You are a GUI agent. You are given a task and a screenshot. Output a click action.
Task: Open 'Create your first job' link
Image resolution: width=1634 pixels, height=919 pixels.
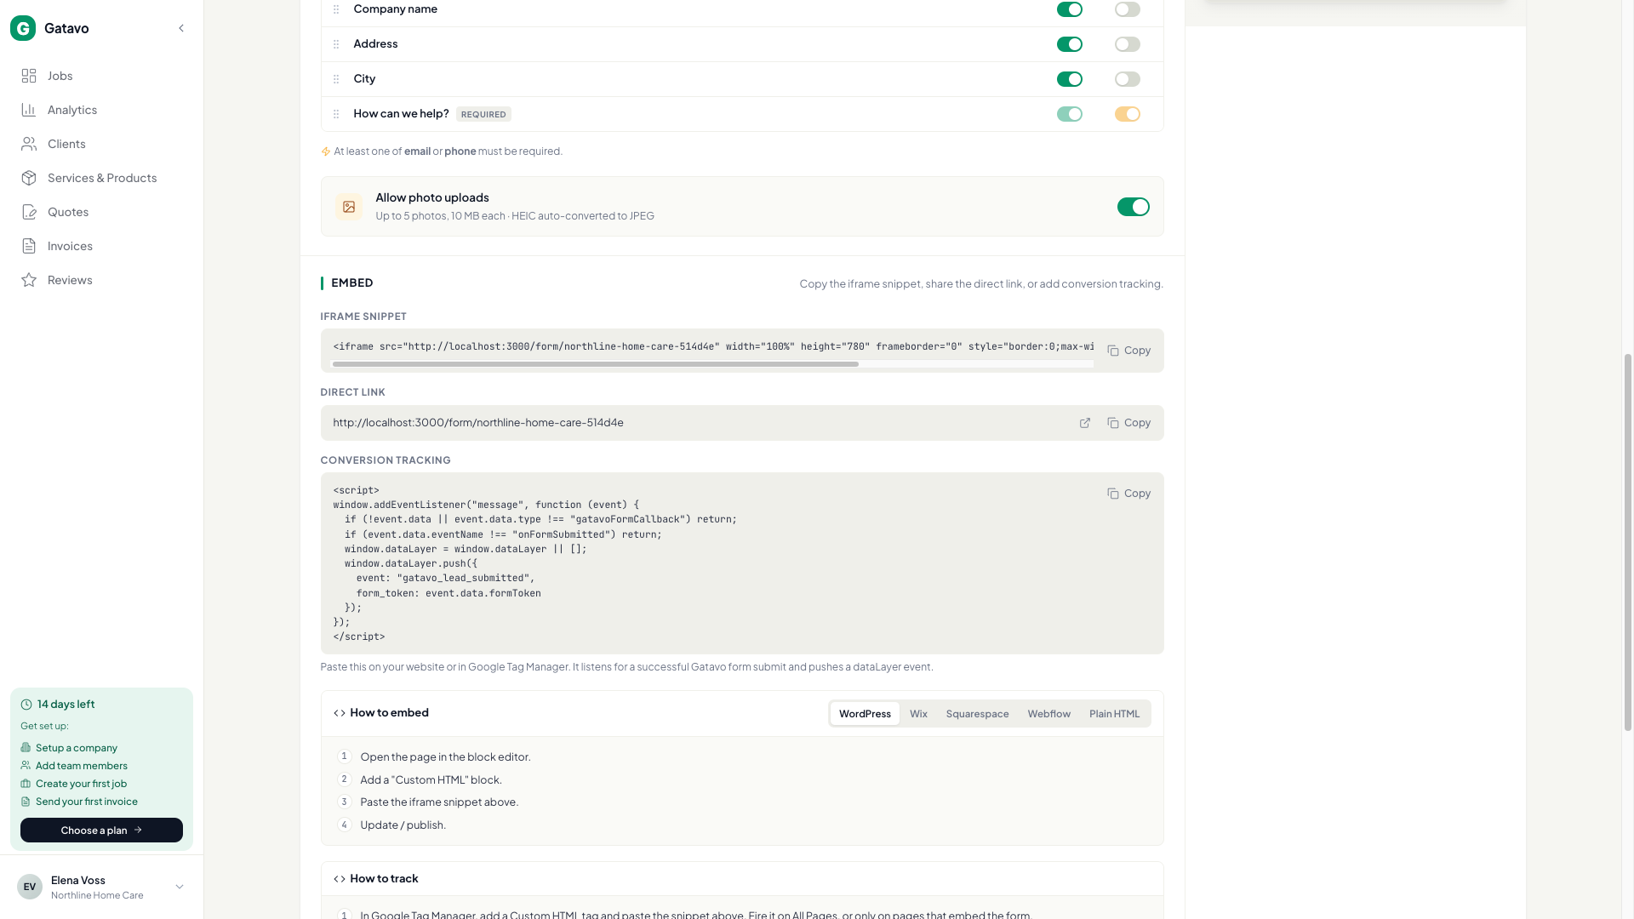click(x=81, y=784)
